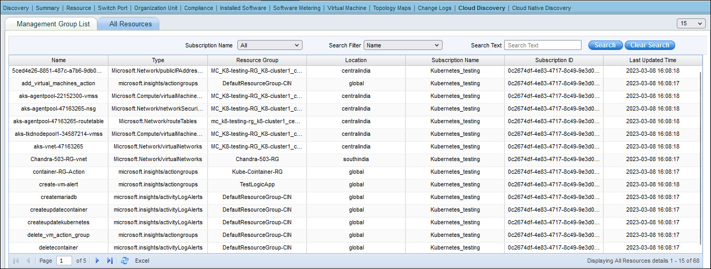Sort by the Name column header
This screenshot has height=269, width=711.
[59, 60]
